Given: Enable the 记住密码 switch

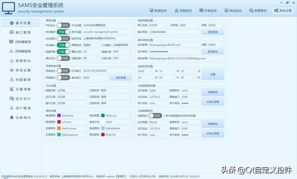Looking at the screenshot, I should (63, 38).
